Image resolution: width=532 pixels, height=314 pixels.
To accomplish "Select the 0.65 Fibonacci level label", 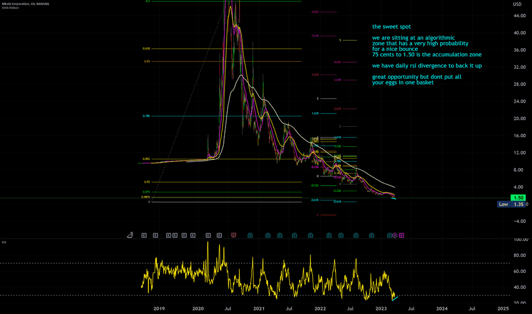I will point(147,62).
